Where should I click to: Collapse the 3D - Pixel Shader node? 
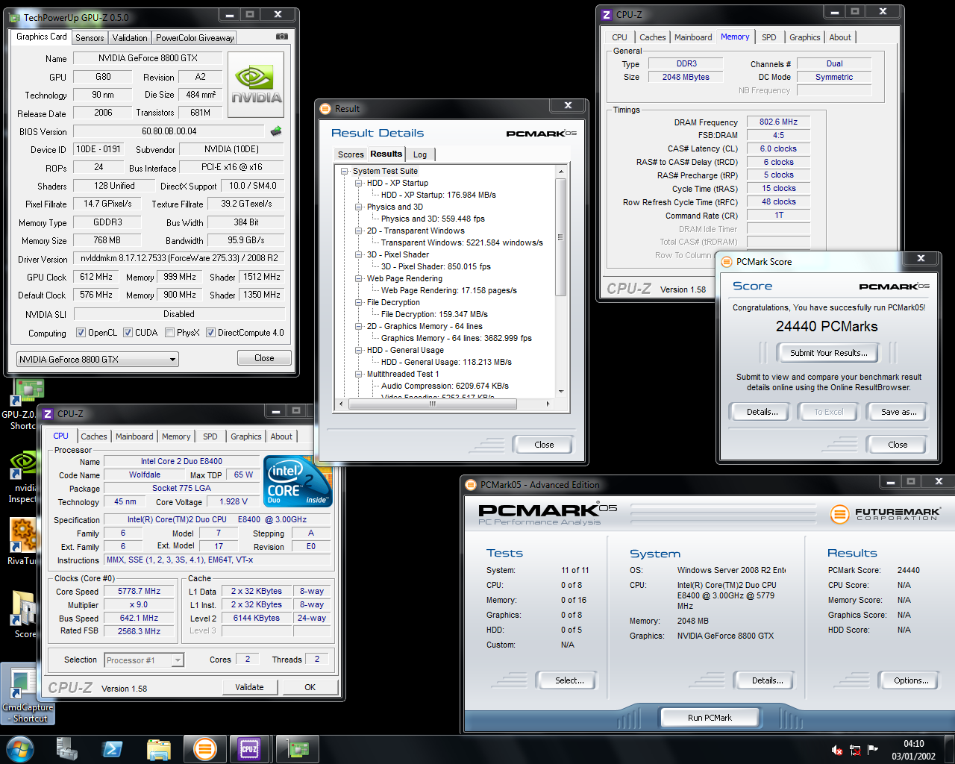[359, 254]
